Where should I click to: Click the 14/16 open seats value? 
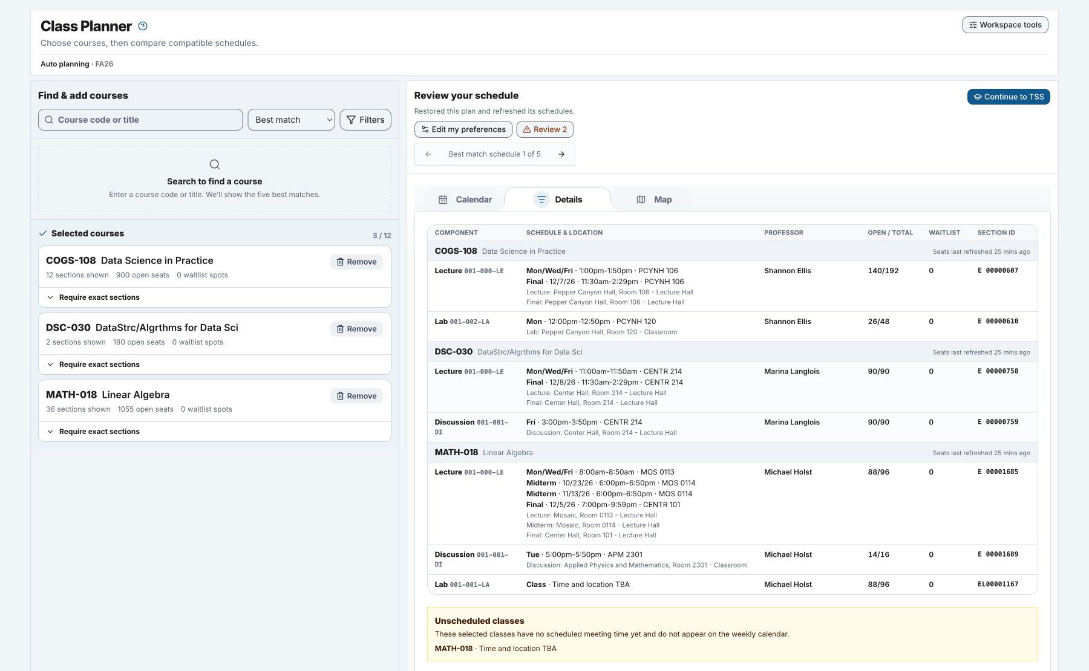[x=878, y=555]
